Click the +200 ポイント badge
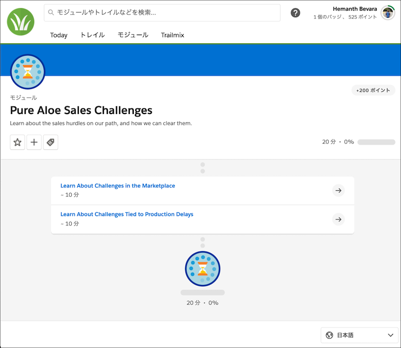 click(373, 90)
